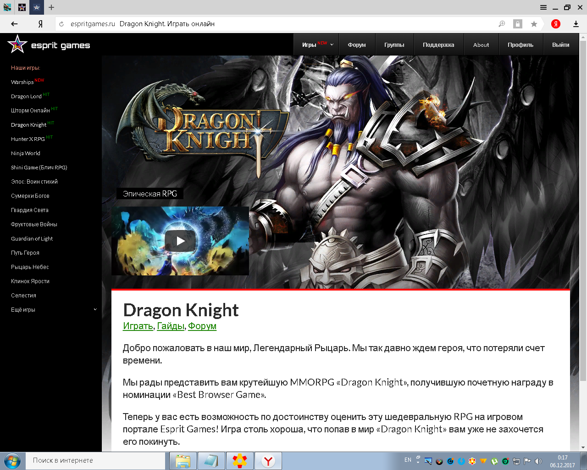Open a new browser tab with plus
The image size is (587, 470).
click(51, 7)
